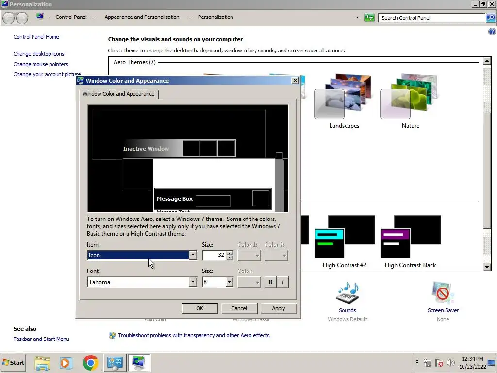Click the volume speaker tray icon
This screenshot has width=497, height=373.
[450, 362]
